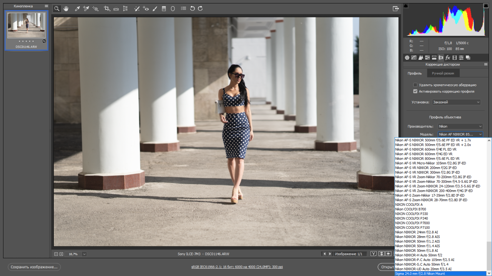Toggle full screen mode icon
Viewport: 492px width, 276px height.
pyautogui.click(x=396, y=8)
